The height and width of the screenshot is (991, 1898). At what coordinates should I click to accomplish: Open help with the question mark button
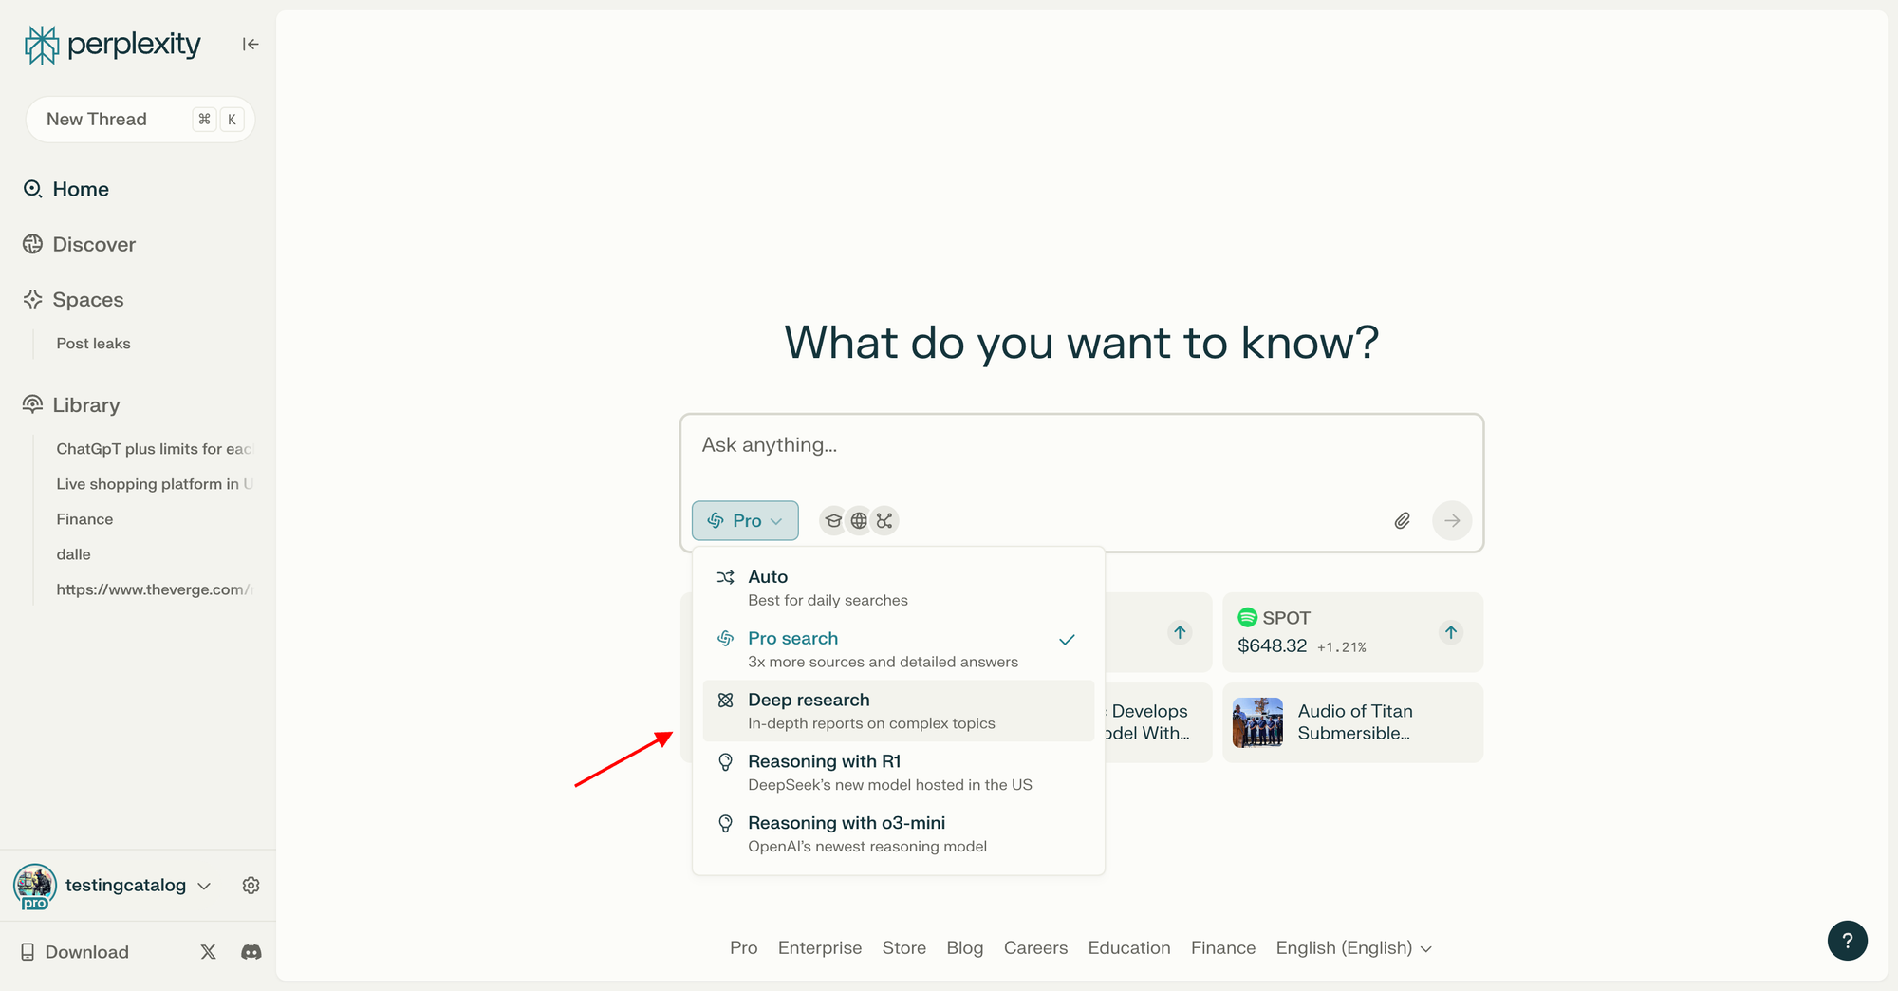(1847, 941)
